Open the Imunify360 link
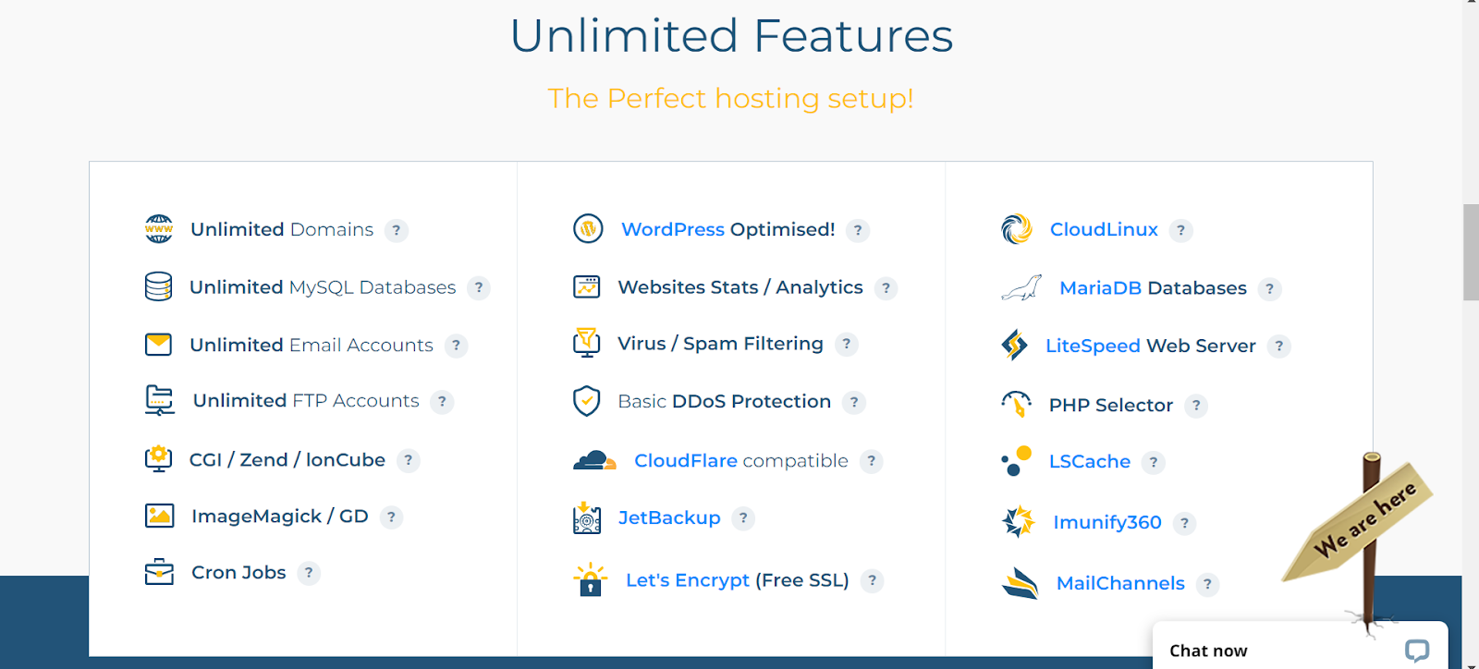The image size is (1479, 669). 1107,522
